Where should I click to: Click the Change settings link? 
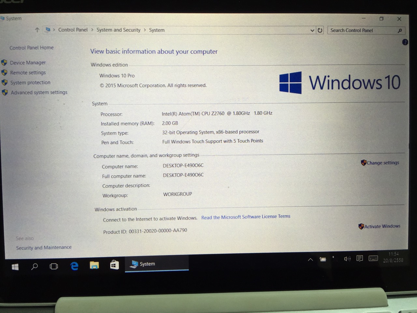coord(383,163)
